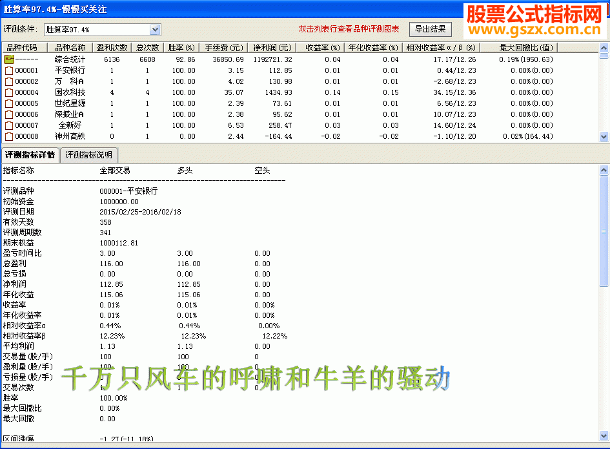Switch to the 评测指标说明 tab
Image resolution: width=610 pixels, height=449 pixels.
tap(88, 155)
